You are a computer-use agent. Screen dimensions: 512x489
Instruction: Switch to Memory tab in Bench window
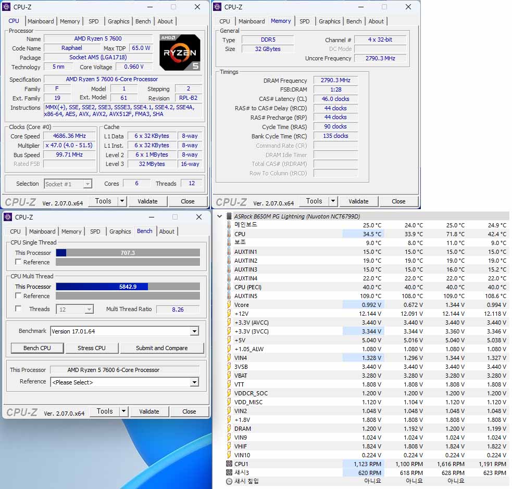coord(71,231)
